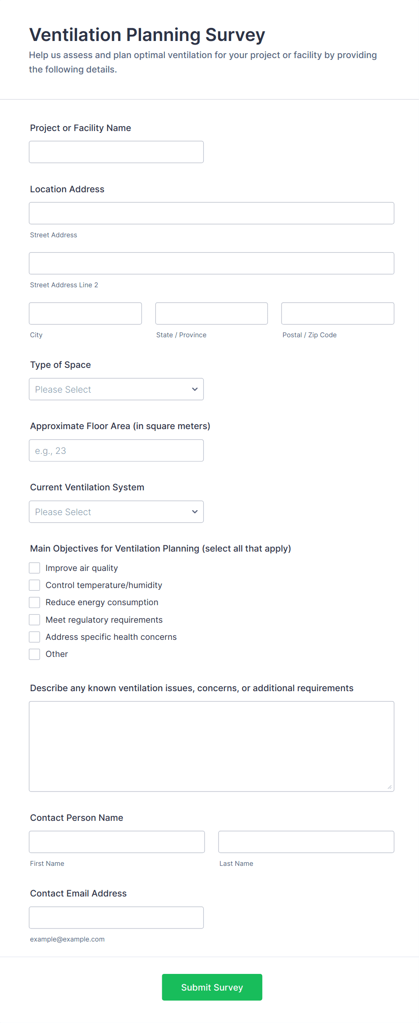
Task: Click the Contact Email Address field
Action: coord(116,918)
